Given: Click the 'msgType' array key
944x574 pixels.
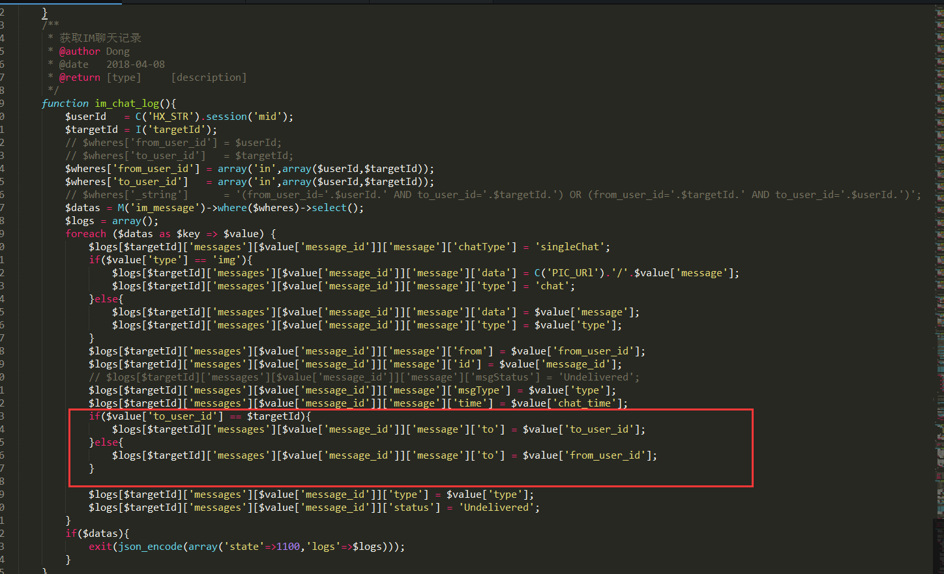Looking at the screenshot, I should pyautogui.click(x=479, y=390).
